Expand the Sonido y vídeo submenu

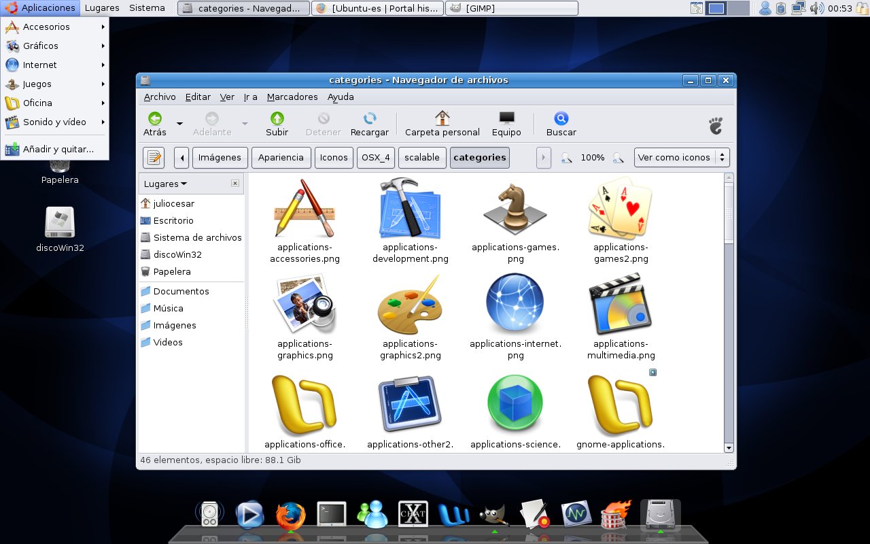[54, 122]
